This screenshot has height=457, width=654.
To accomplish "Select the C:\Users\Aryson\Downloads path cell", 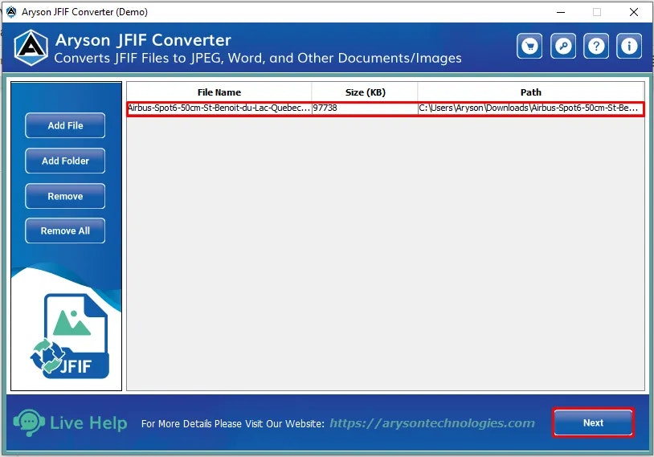I will 530,108.
